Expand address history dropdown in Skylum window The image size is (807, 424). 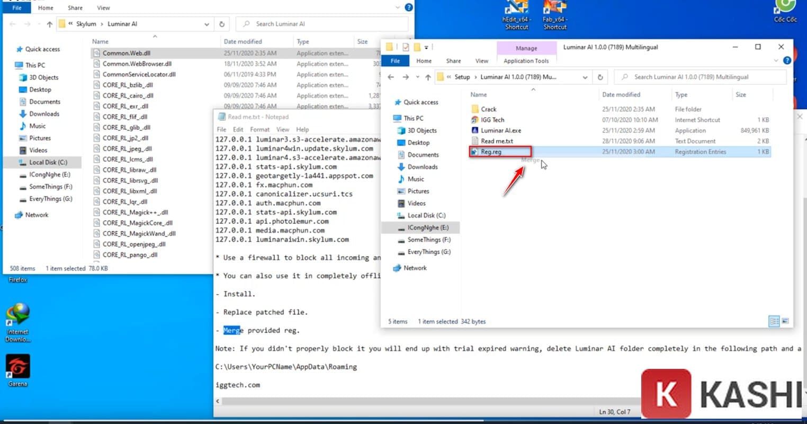[x=207, y=24]
